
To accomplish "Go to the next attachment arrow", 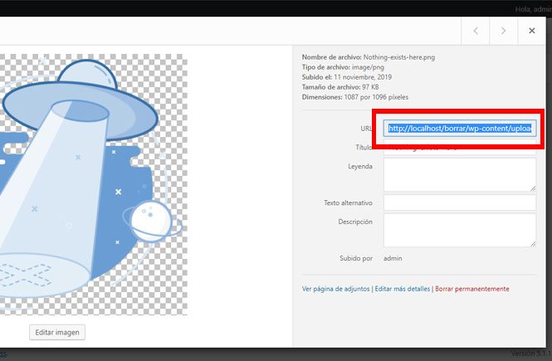I will (x=503, y=31).
